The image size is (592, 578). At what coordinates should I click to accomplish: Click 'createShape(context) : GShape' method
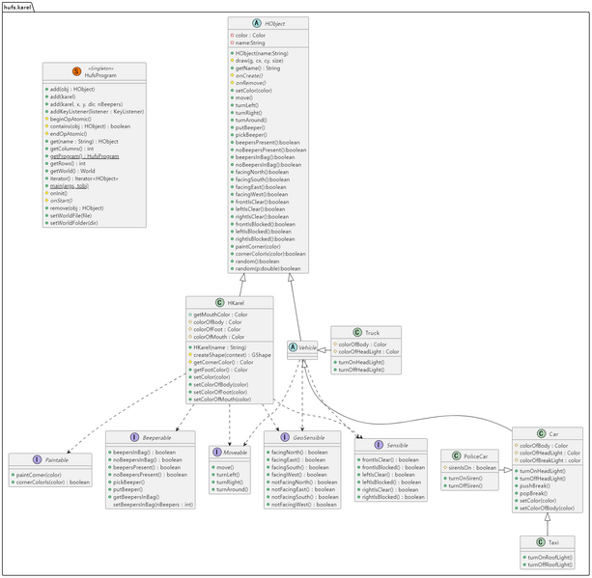pyautogui.click(x=232, y=355)
